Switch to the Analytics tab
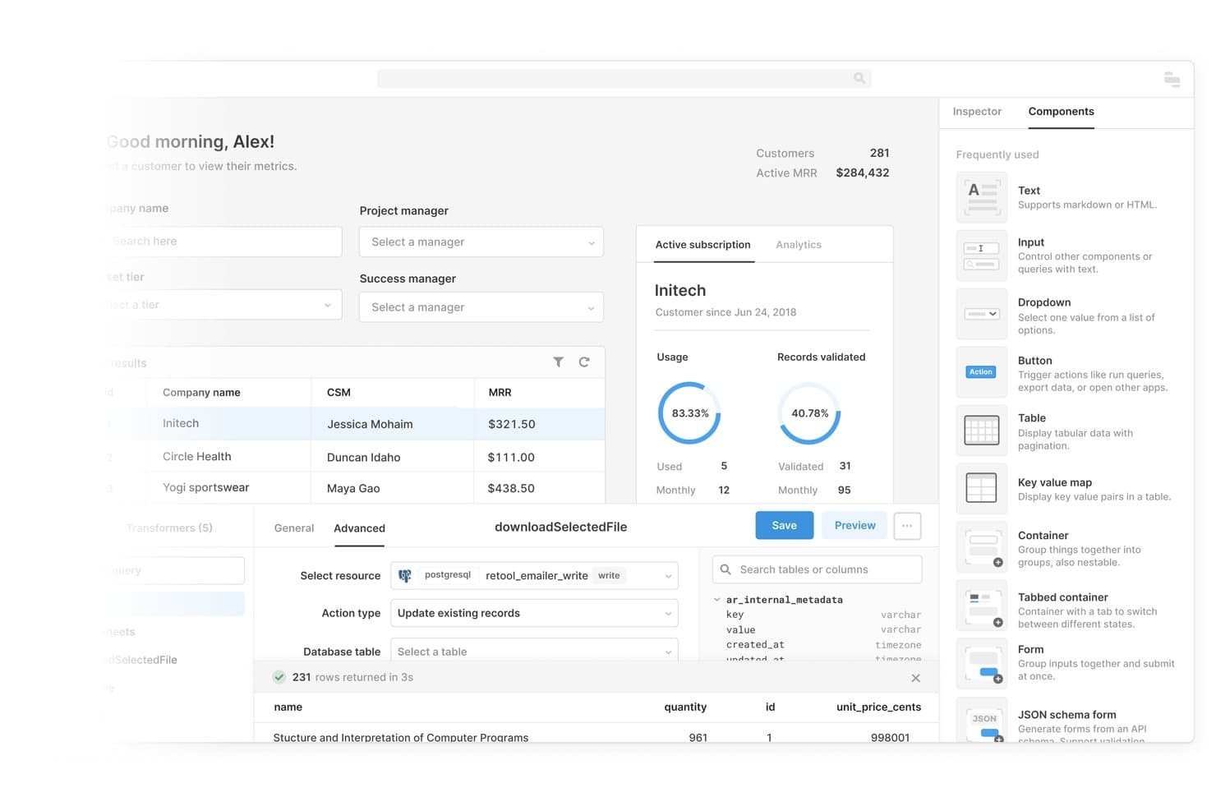 pos(799,245)
